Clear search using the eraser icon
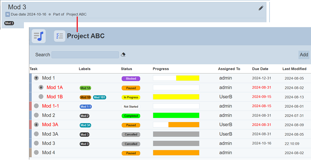Viewport: 311px width, 160px height. click(x=123, y=55)
